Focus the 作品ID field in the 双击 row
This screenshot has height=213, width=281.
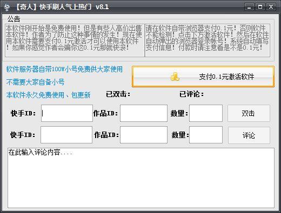[144, 113]
